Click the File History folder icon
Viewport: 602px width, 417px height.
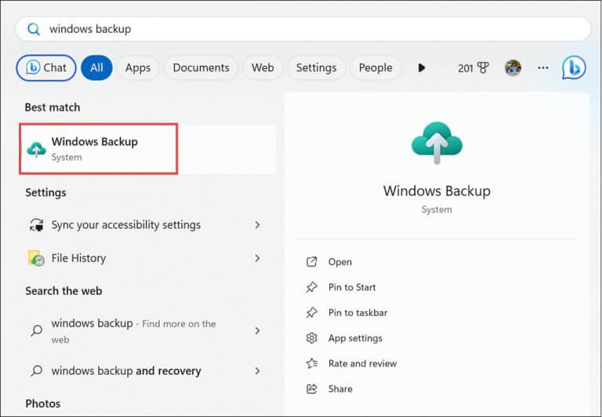37,258
